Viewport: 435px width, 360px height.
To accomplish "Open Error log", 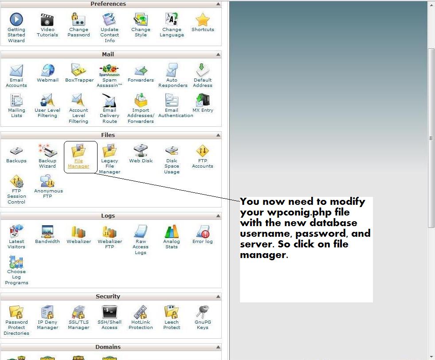I will click(203, 235).
